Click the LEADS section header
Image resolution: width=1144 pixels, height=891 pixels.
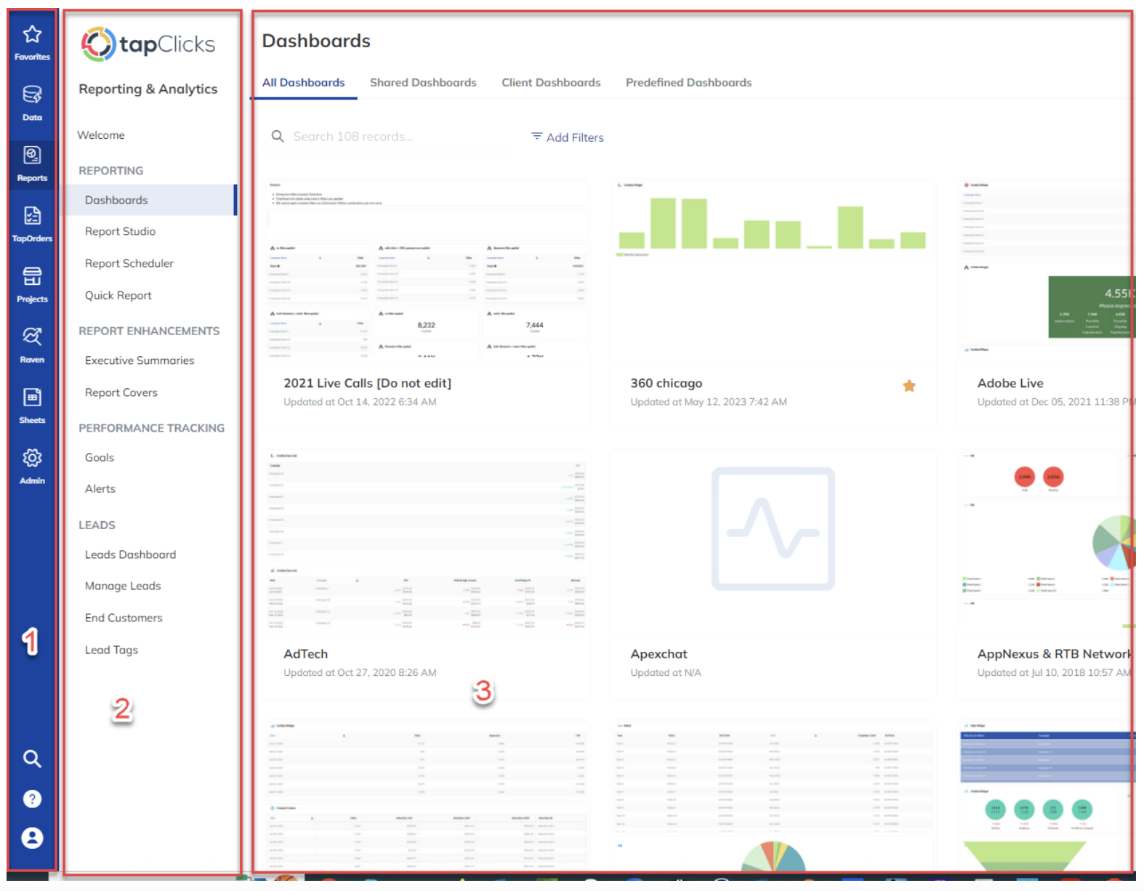[97, 525]
